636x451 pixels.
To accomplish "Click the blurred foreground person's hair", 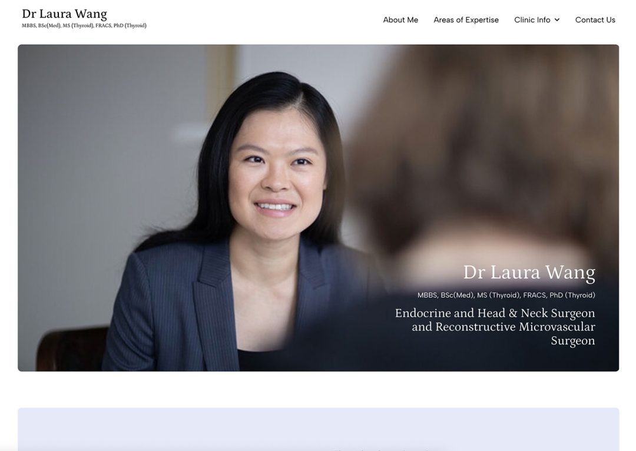I will click(487, 142).
